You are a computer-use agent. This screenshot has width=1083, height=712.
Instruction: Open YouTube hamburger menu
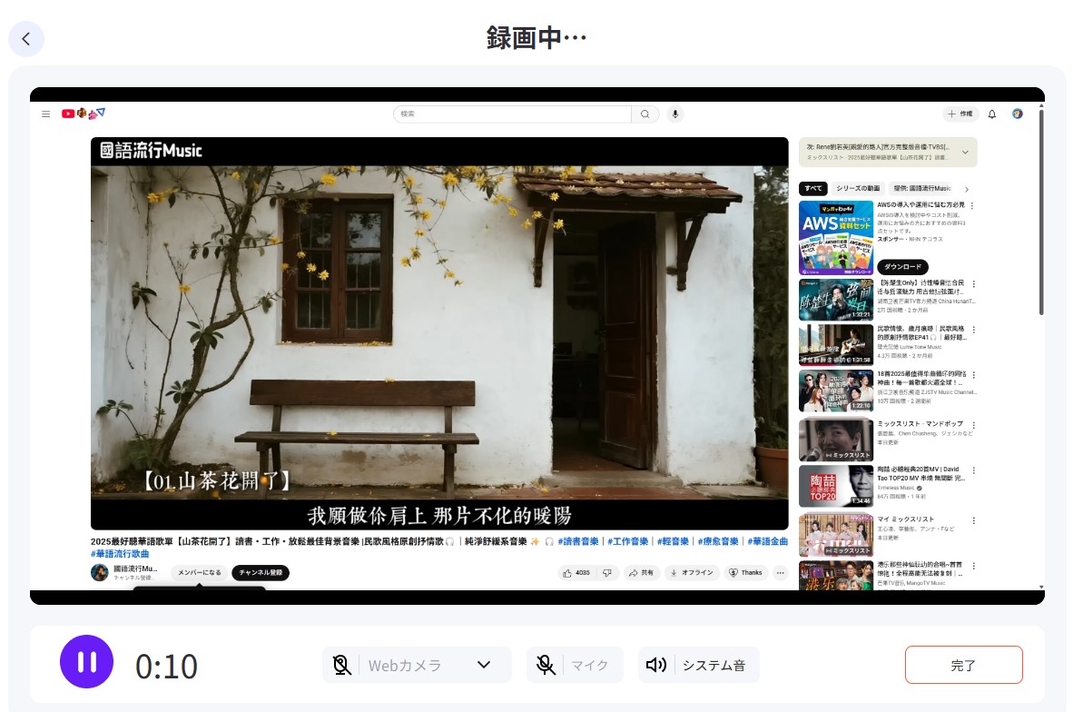point(45,114)
